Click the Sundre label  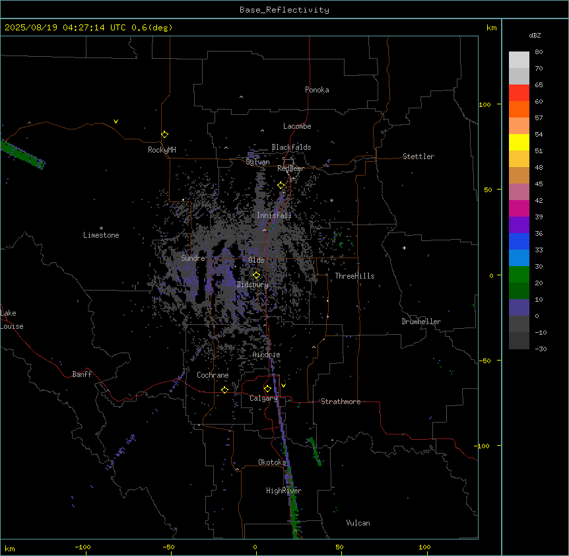click(193, 258)
